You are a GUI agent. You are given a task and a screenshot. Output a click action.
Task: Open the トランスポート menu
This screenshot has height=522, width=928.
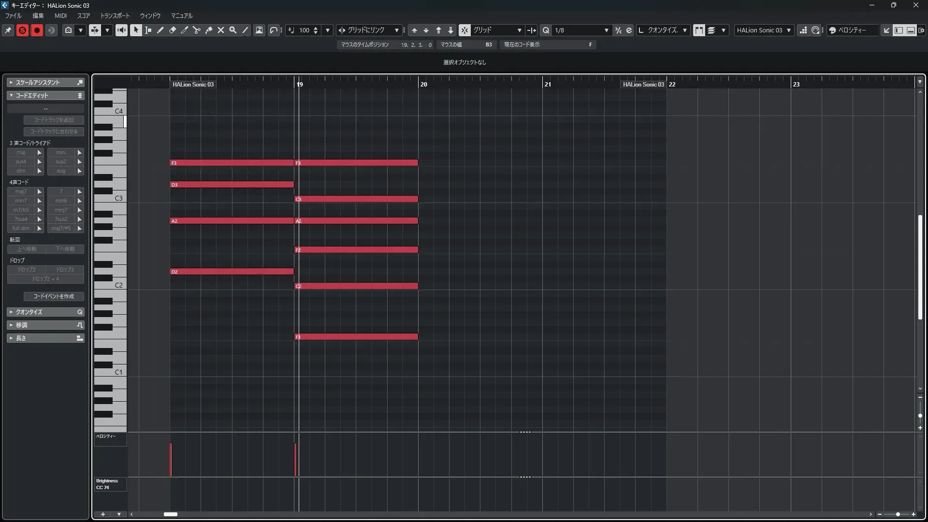(115, 15)
